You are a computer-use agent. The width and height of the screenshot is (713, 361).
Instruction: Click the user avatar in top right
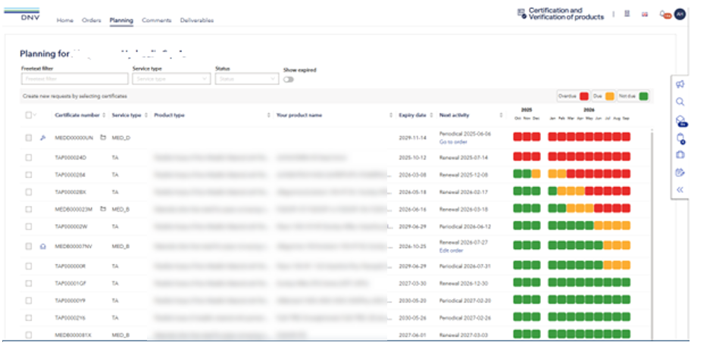(680, 14)
